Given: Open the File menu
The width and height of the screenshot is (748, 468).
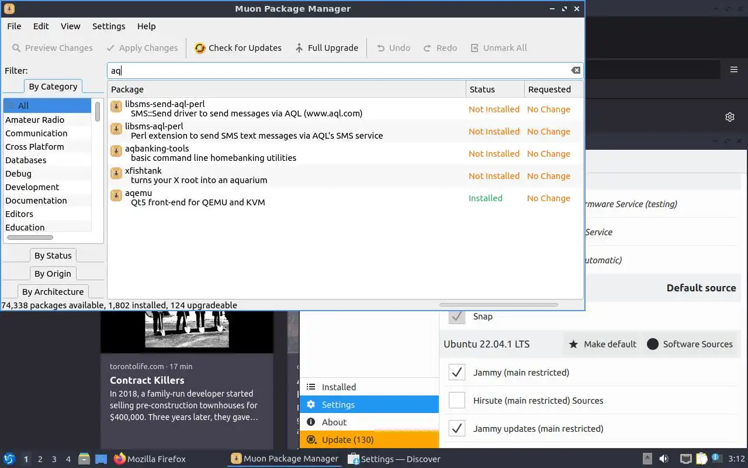Looking at the screenshot, I should click(x=14, y=26).
